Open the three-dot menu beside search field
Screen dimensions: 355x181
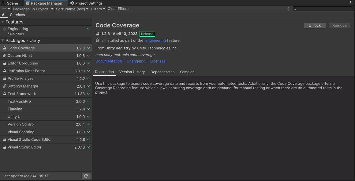288,9
